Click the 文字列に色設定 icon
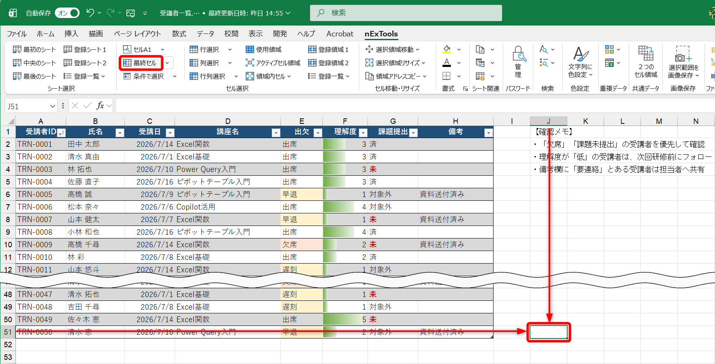Image resolution: width=715 pixels, height=364 pixels. [580, 54]
